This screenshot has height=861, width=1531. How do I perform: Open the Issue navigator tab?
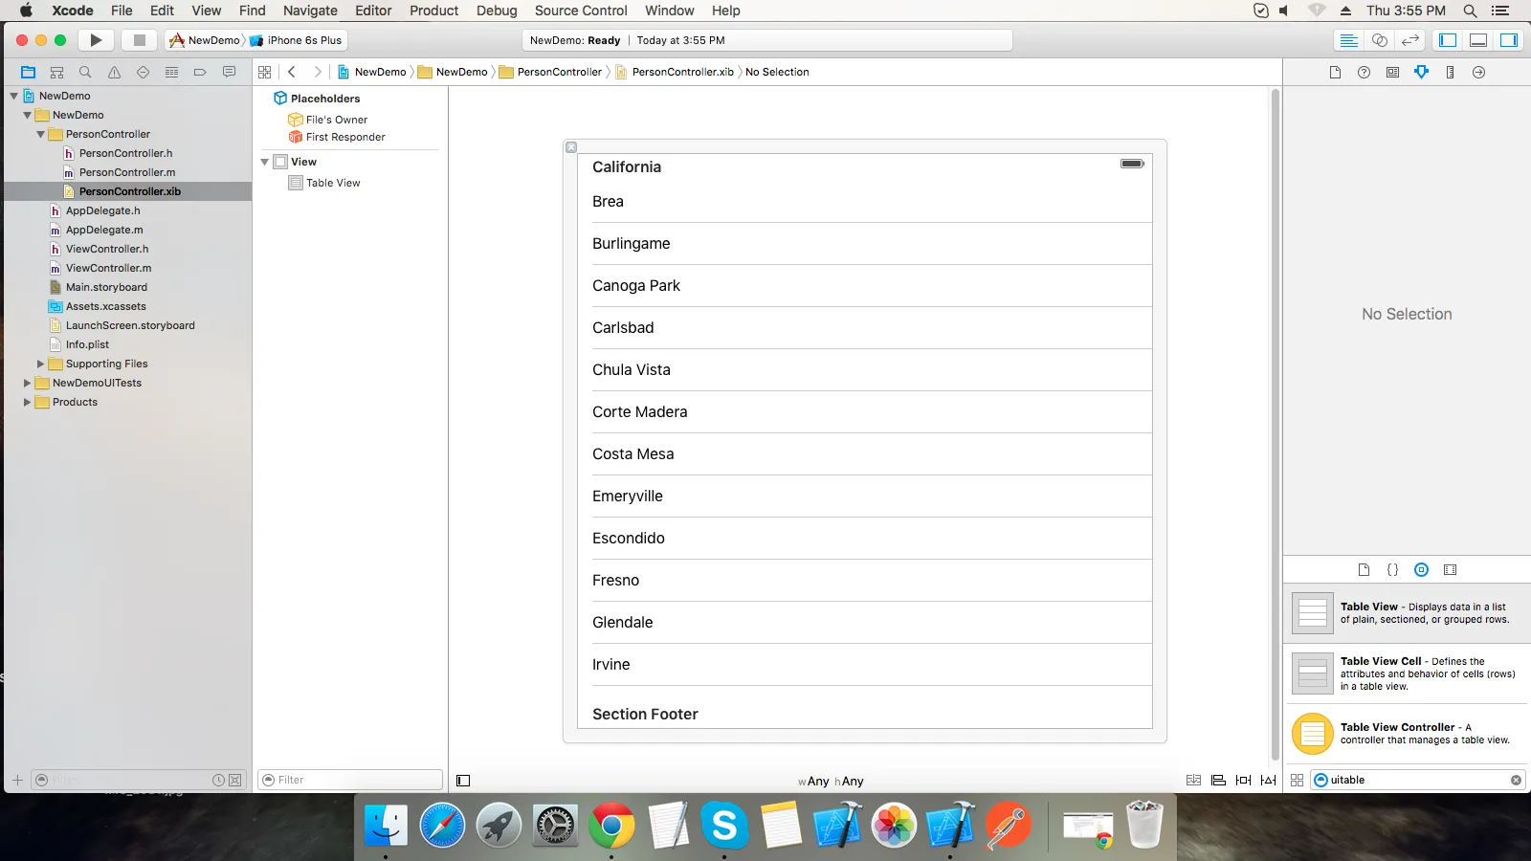pos(114,72)
